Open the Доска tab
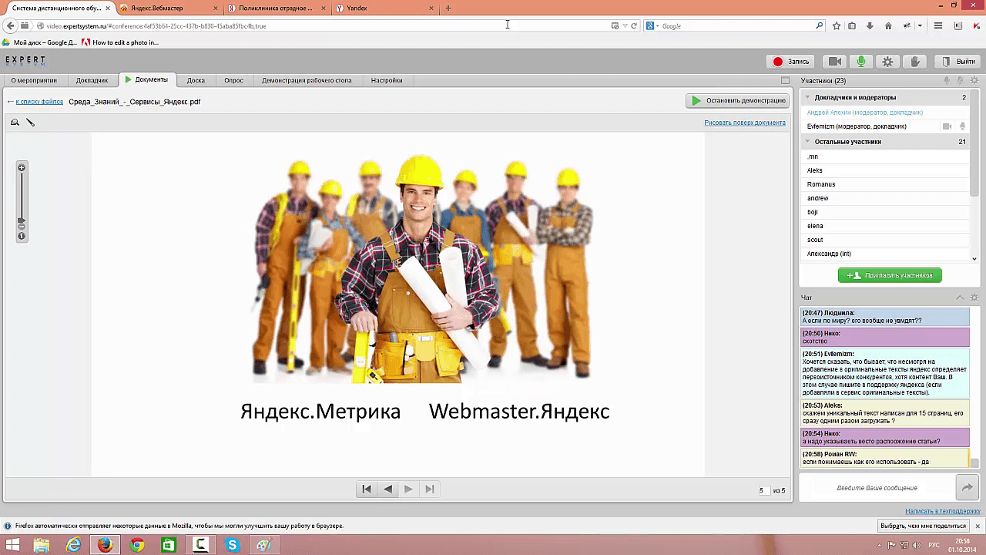986x555 pixels. tap(196, 80)
